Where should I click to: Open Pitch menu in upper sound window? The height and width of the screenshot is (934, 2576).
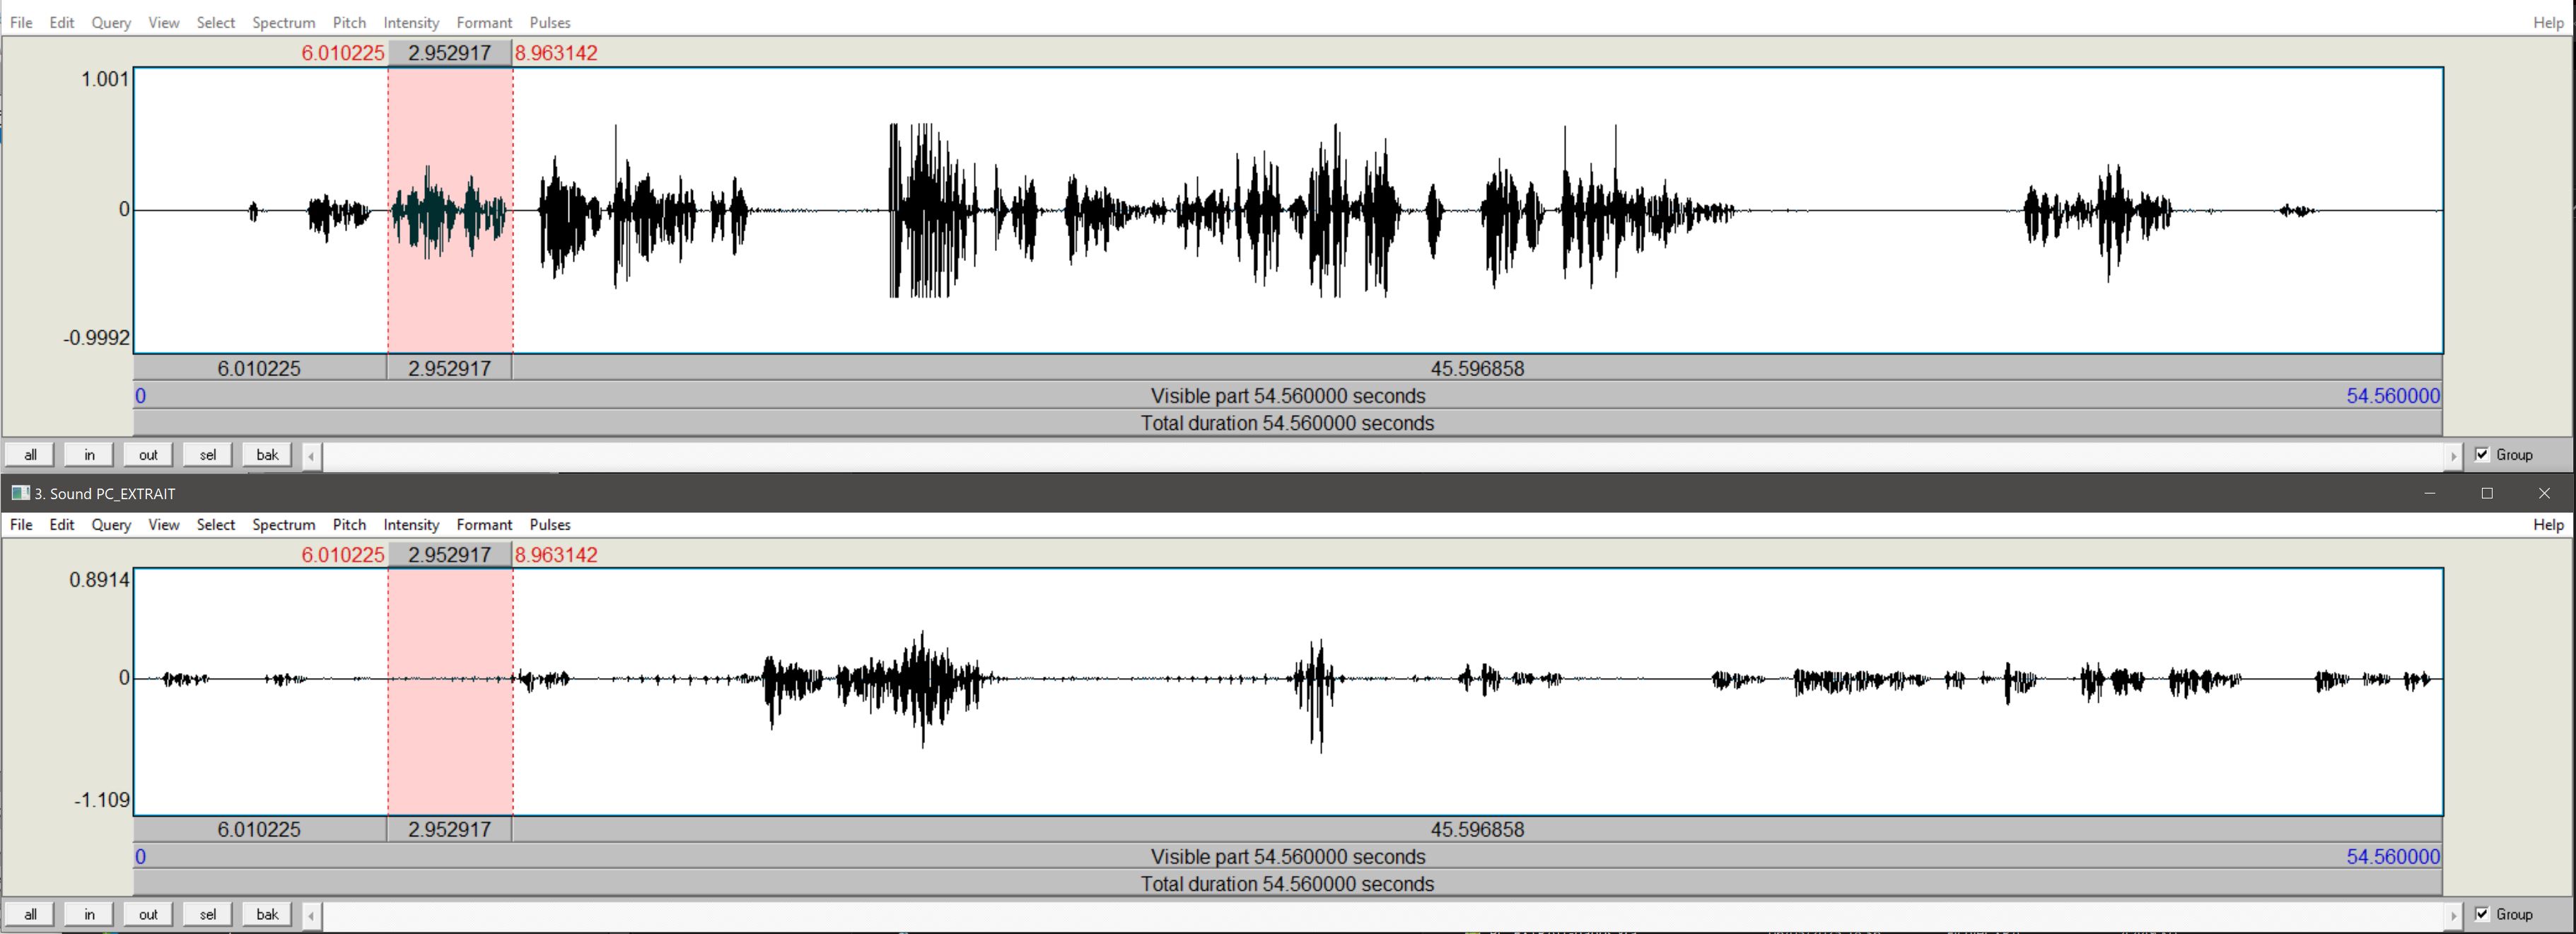tap(349, 22)
